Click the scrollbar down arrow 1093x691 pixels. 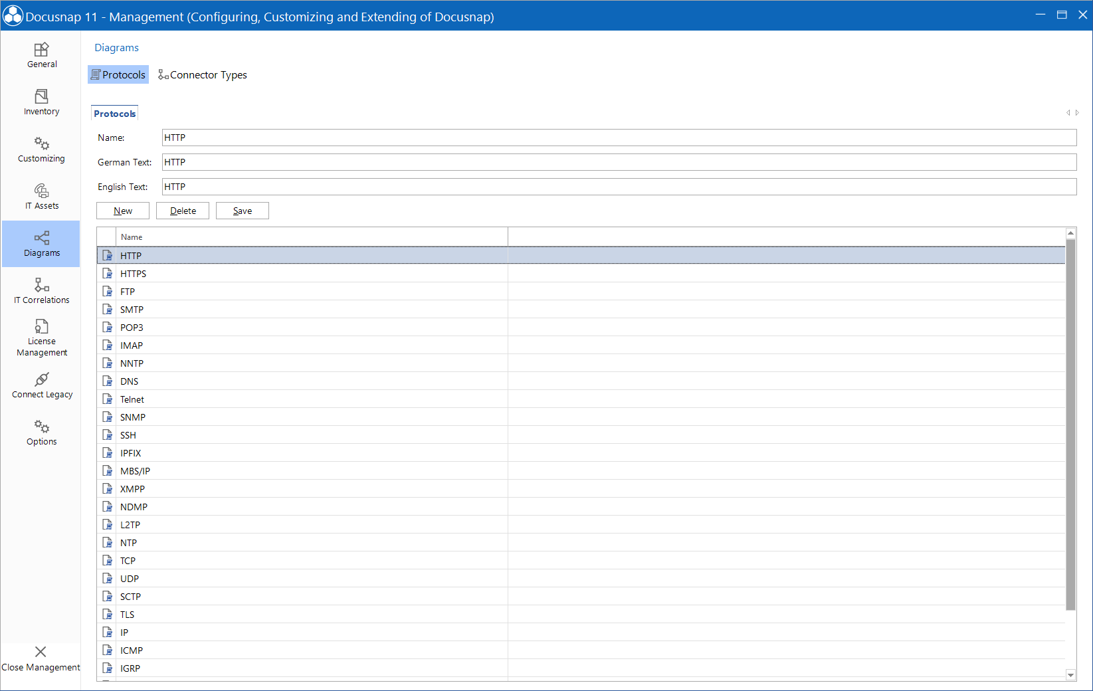pos(1070,674)
